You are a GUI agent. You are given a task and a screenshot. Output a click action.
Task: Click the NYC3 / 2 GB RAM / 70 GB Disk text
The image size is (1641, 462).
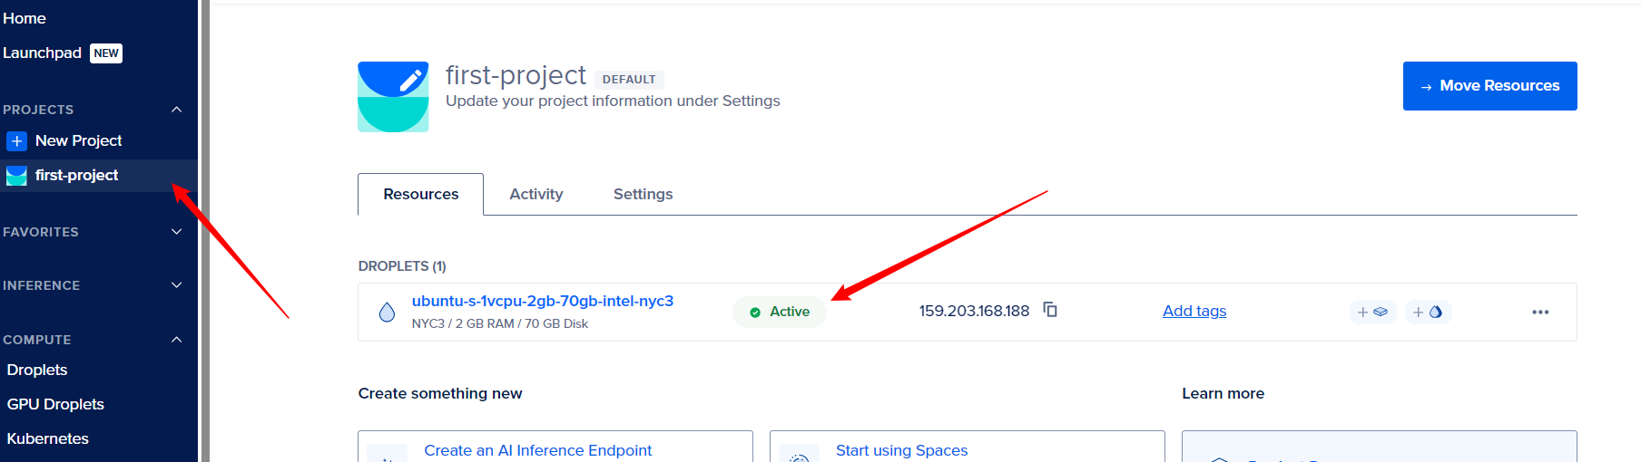click(500, 323)
